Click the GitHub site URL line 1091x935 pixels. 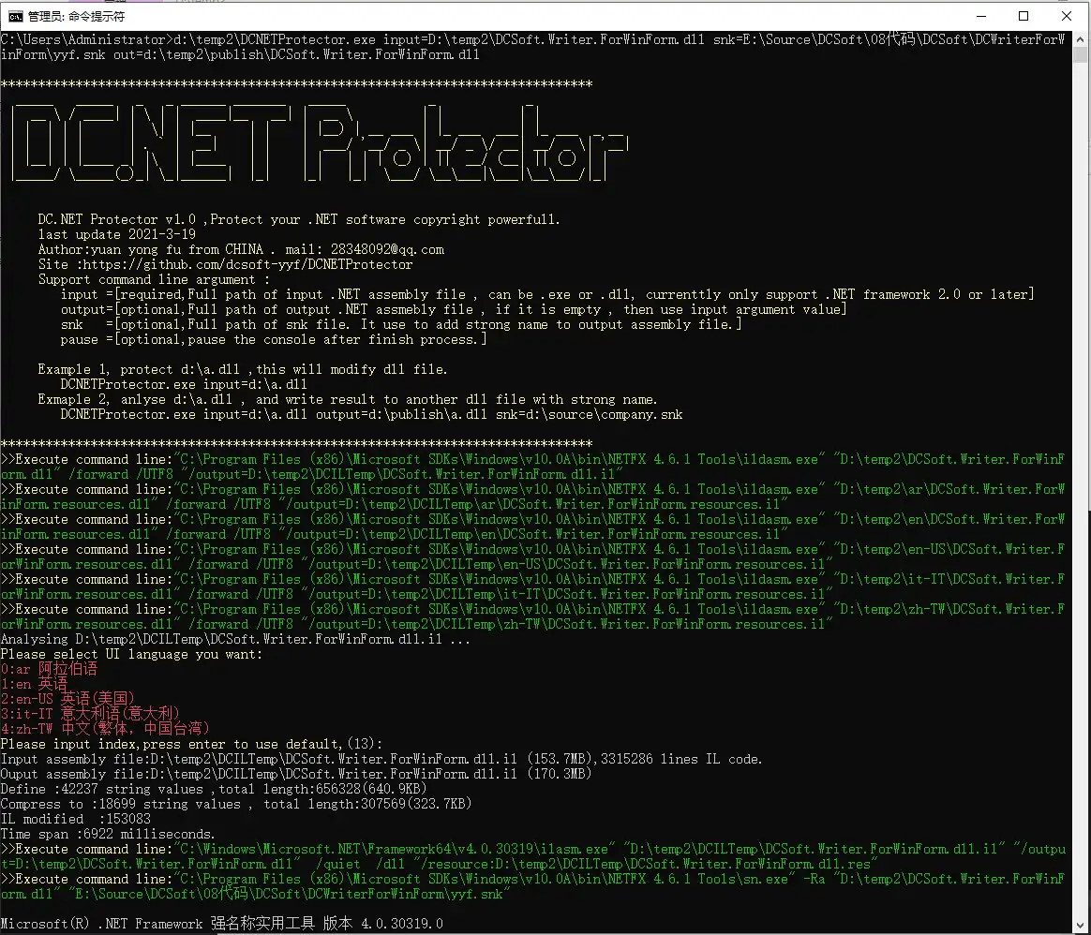pyautogui.click(x=226, y=264)
